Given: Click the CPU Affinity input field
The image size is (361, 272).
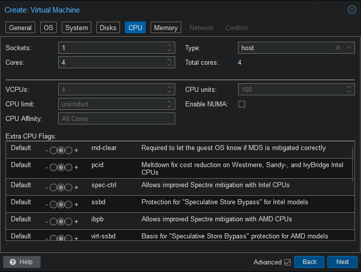Looking at the screenshot, I should (x=116, y=119).
